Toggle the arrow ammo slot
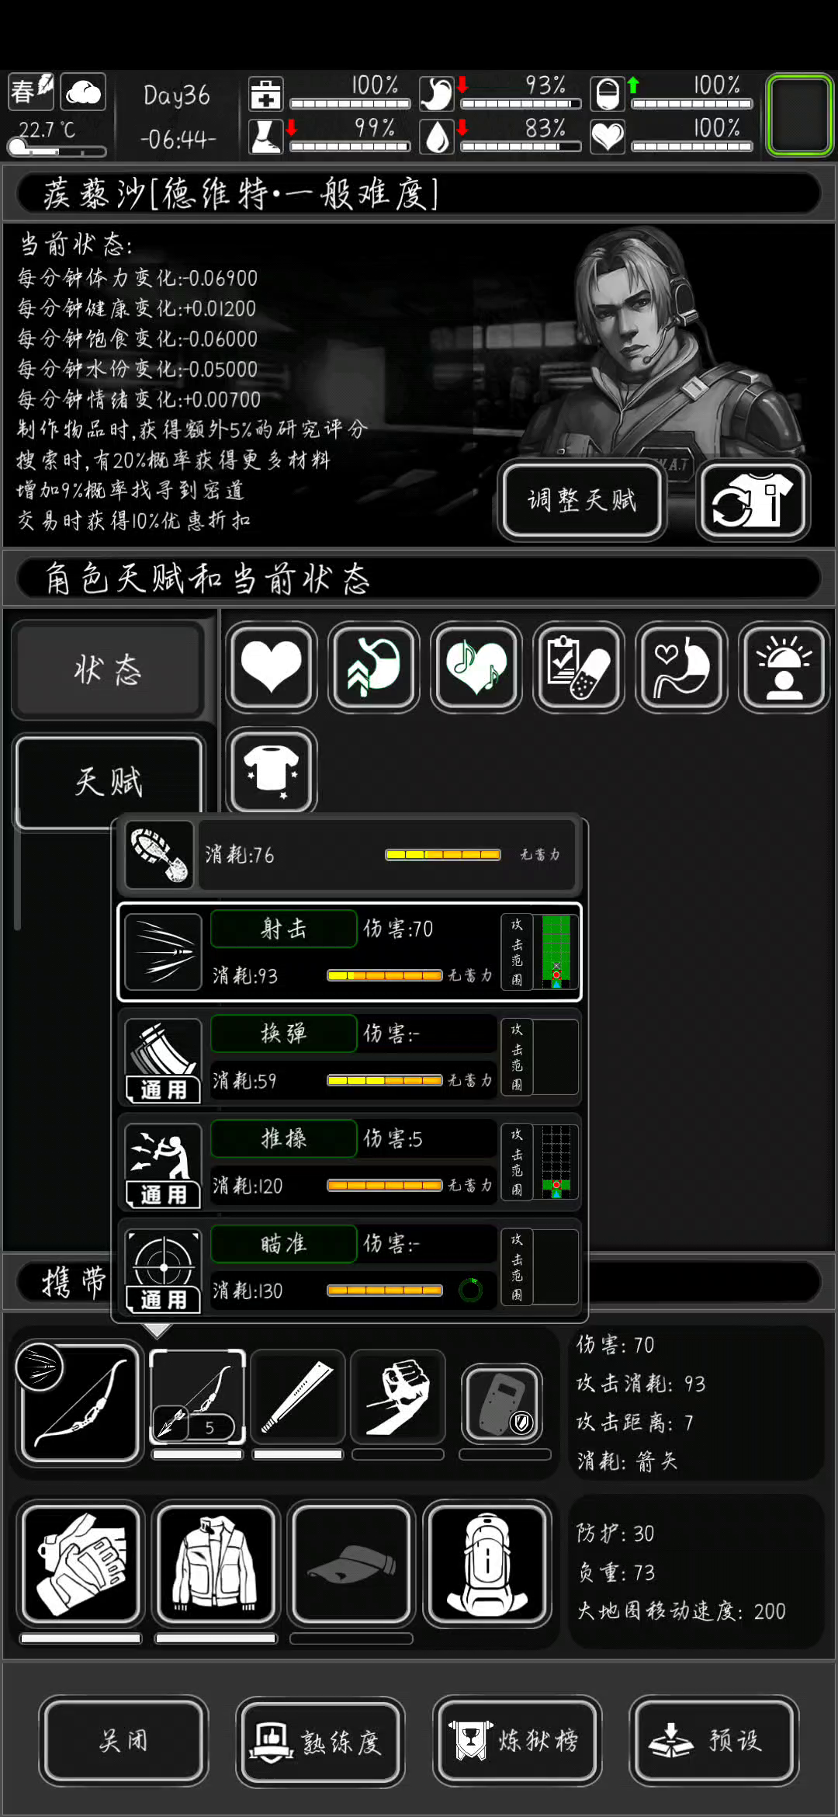Screen dimensions: 838x1817 click(197, 1398)
